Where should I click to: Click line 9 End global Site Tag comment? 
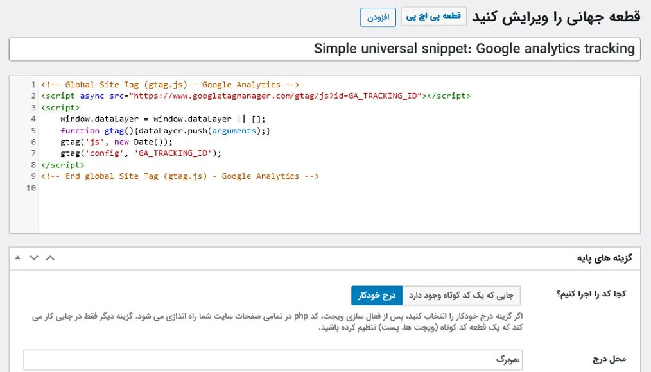coord(180,176)
